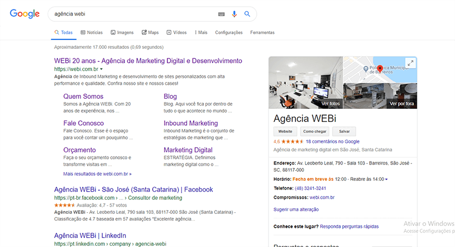Click the Website button
The height and width of the screenshot is (247, 455).
[x=285, y=131]
